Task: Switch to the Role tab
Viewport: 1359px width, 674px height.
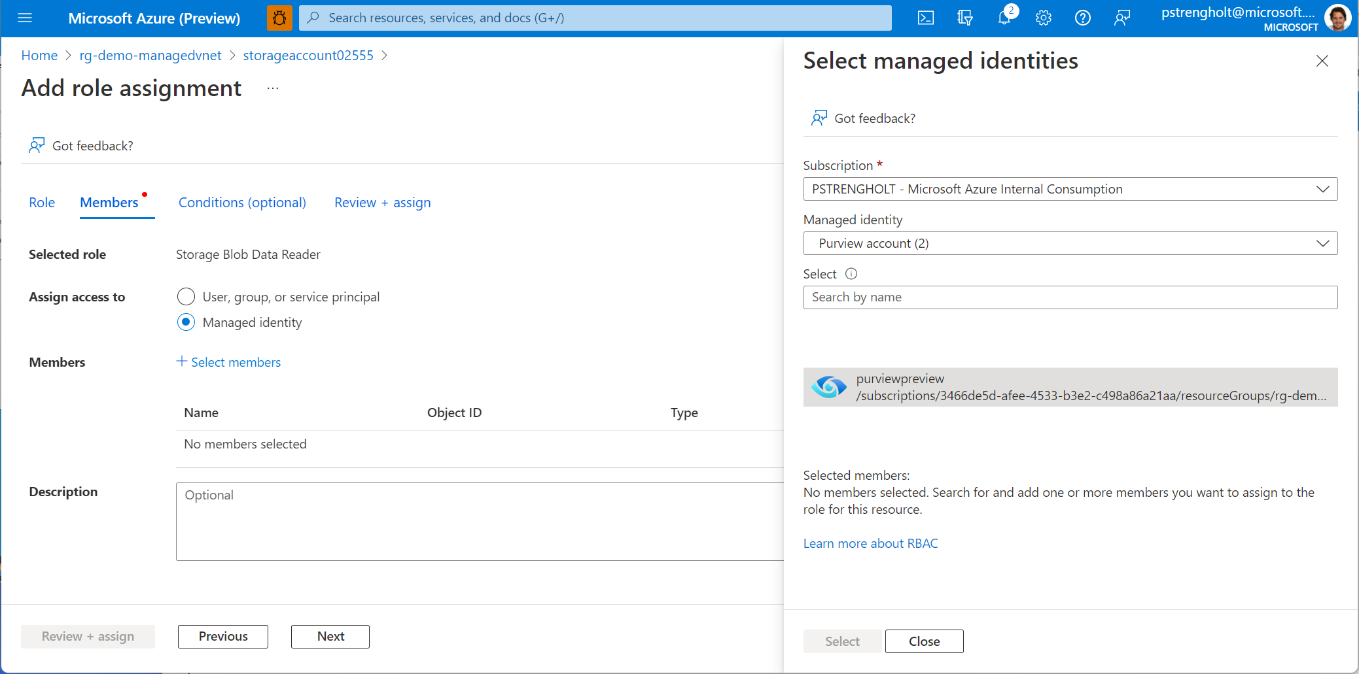Action: point(42,203)
